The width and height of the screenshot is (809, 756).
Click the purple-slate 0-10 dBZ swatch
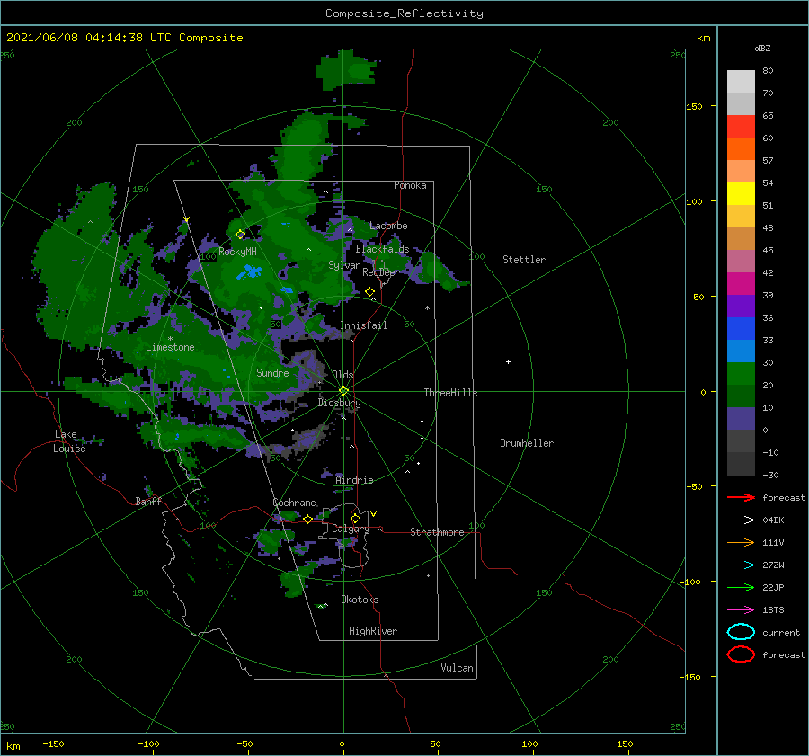point(741,419)
